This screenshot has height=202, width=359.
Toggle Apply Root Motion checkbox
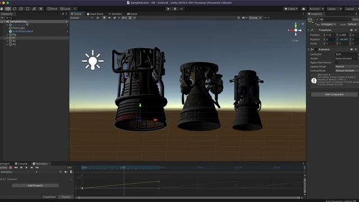[337, 62]
